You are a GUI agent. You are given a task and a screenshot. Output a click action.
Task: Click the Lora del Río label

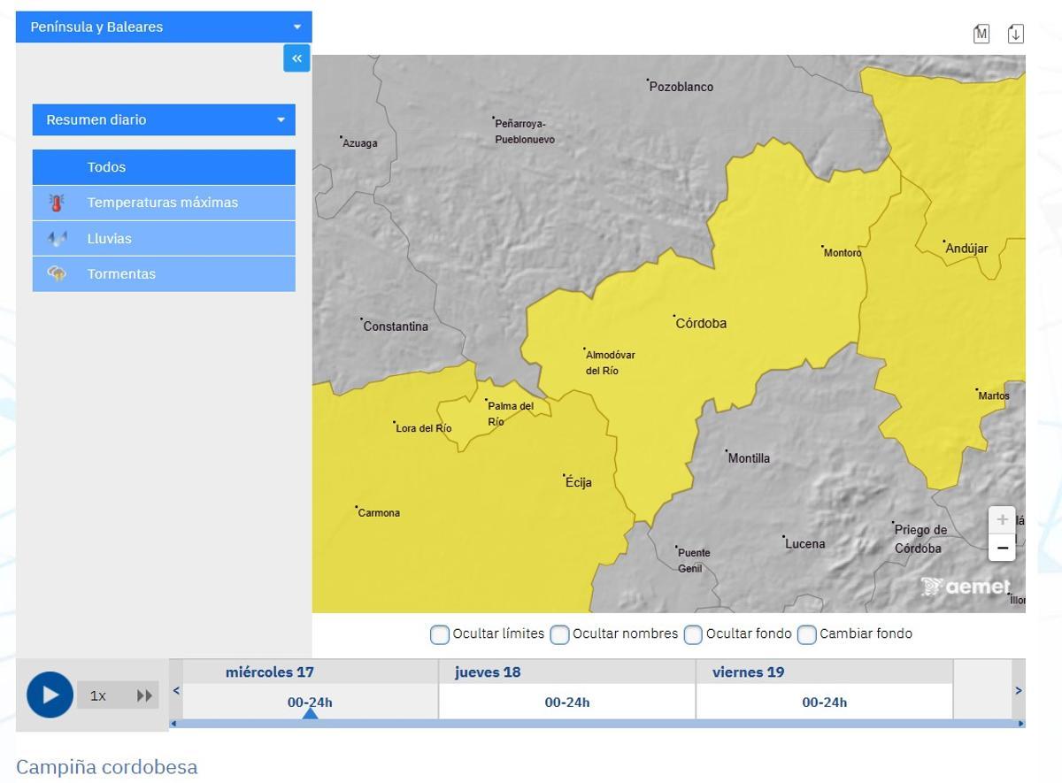424,428
